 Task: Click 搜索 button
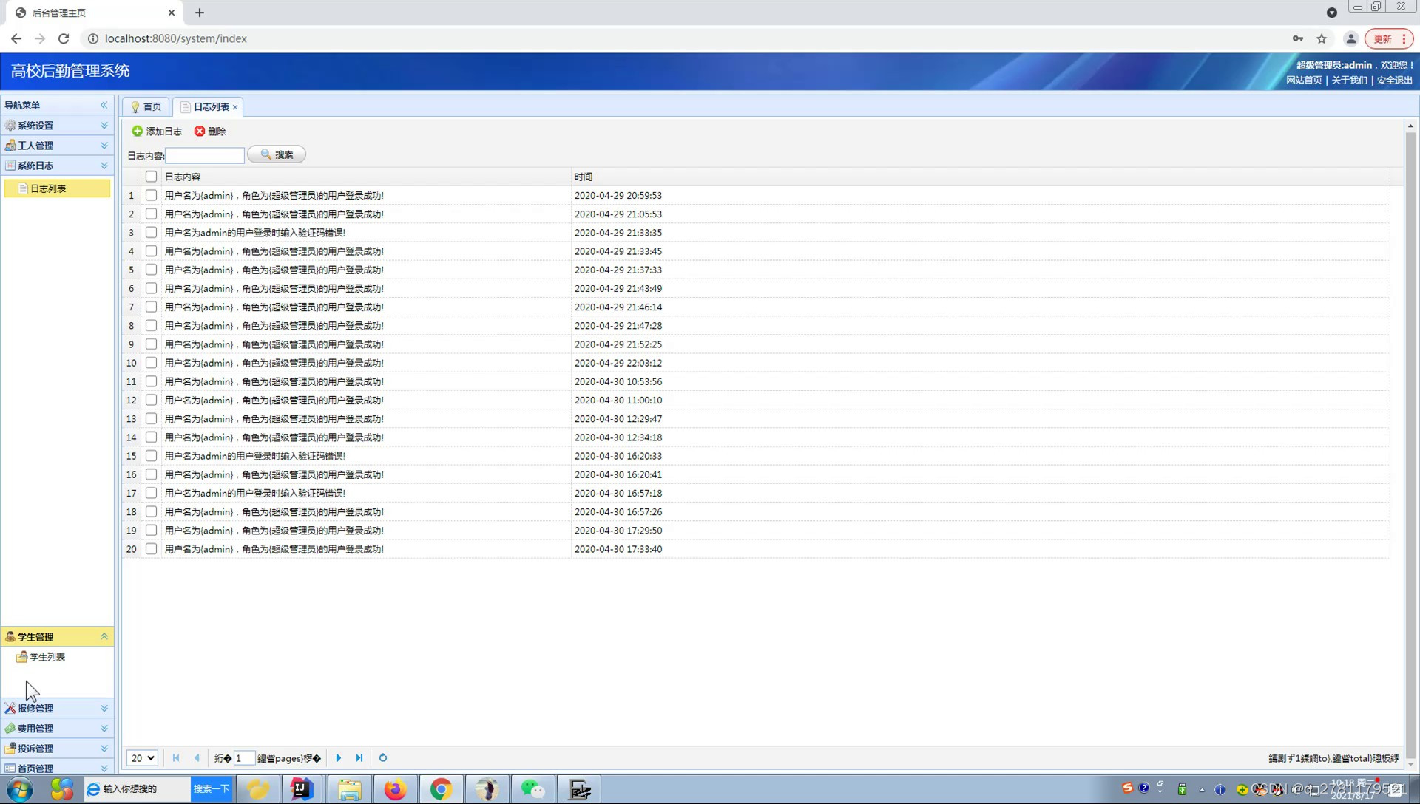[x=277, y=154]
